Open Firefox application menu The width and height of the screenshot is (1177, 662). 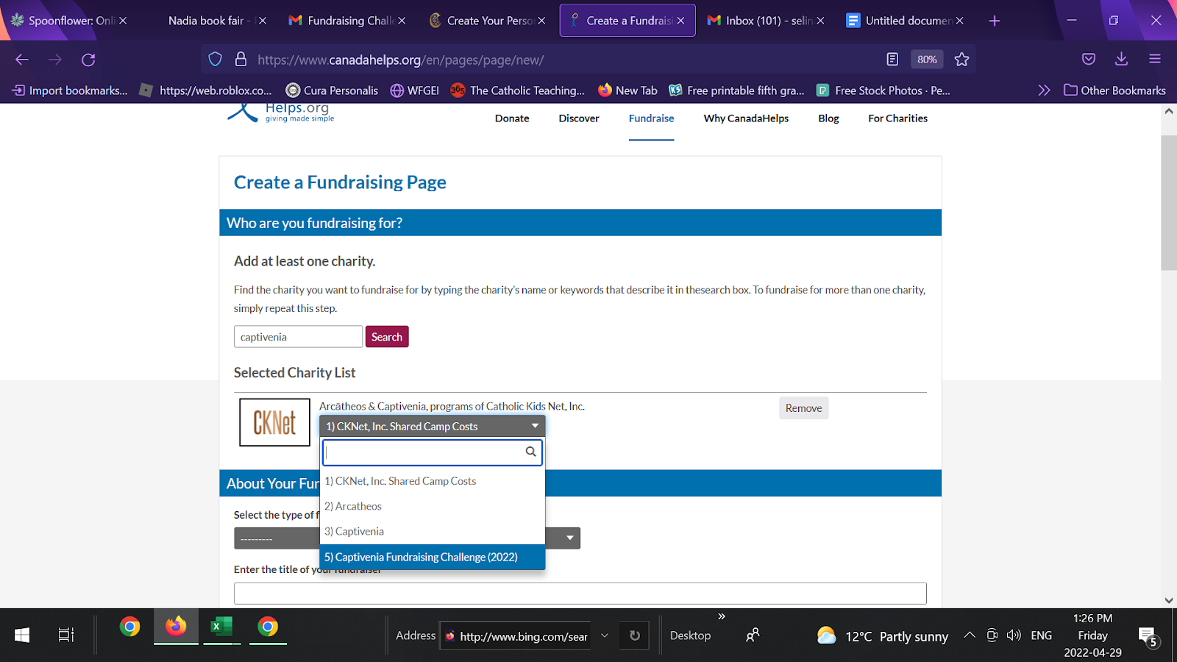tap(1155, 60)
